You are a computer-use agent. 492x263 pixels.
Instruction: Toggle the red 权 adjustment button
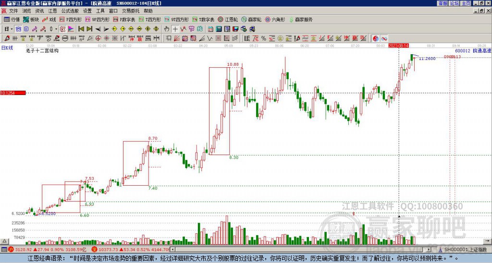pos(62,29)
